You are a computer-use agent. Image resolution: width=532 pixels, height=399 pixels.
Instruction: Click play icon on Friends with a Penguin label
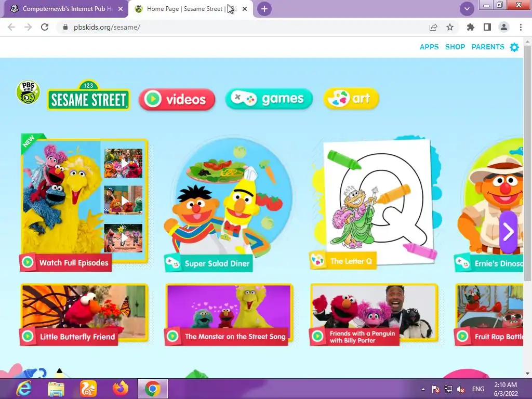pyautogui.click(x=317, y=336)
